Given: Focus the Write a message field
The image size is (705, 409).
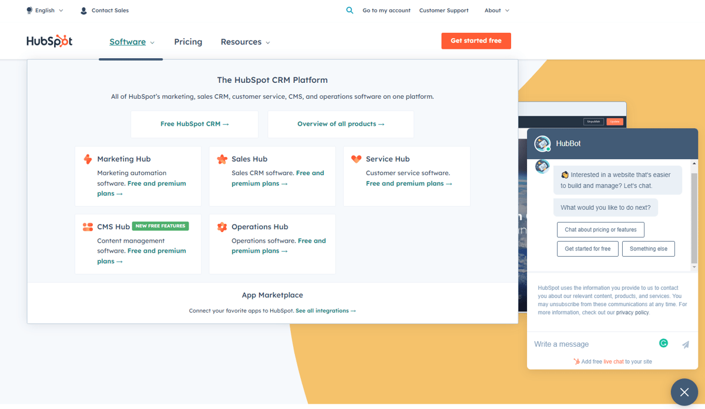Looking at the screenshot, I should (593, 344).
